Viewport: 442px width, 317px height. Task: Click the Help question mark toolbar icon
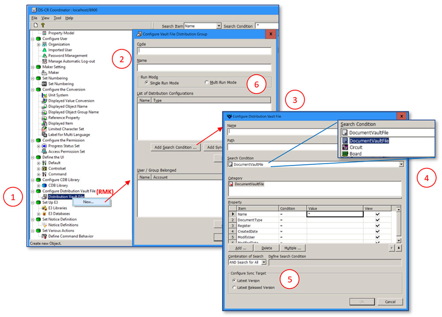tap(42, 25)
